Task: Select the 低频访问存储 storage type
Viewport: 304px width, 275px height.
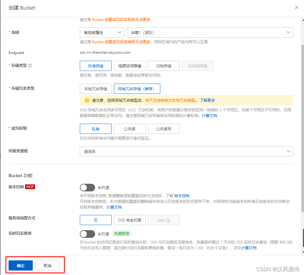Action: click(129, 66)
